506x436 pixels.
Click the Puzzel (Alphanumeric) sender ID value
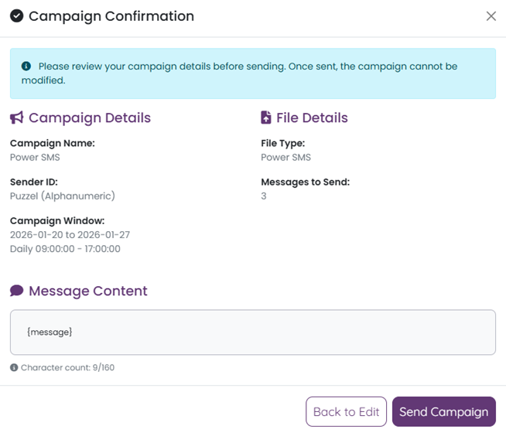point(63,196)
